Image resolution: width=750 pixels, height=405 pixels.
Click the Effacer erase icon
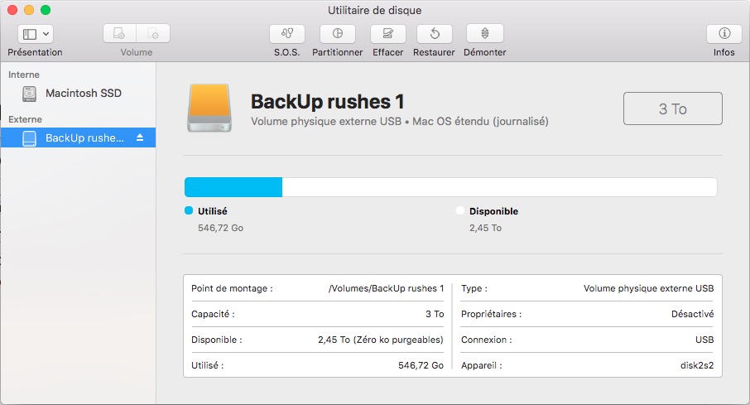click(x=387, y=34)
